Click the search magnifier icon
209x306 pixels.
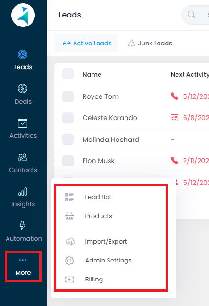click(x=192, y=15)
